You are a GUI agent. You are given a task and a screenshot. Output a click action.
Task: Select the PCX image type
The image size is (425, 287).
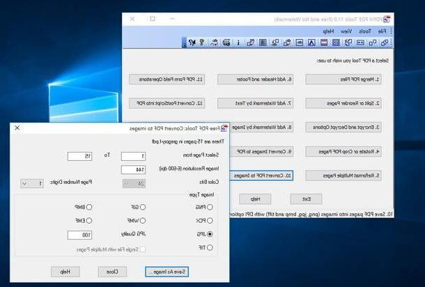(x=210, y=221)
